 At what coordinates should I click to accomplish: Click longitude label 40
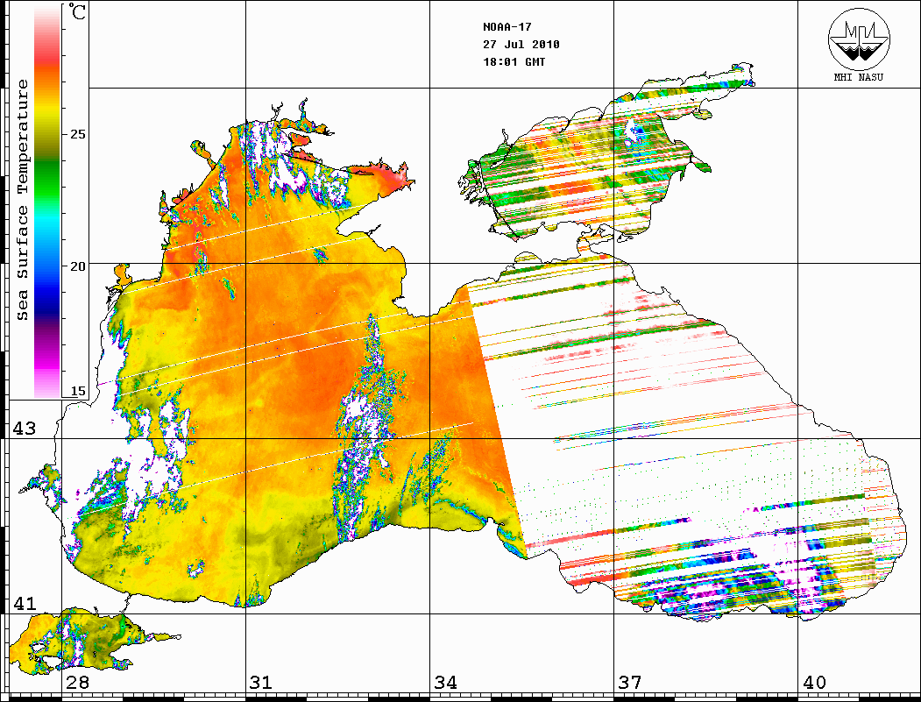814,683
